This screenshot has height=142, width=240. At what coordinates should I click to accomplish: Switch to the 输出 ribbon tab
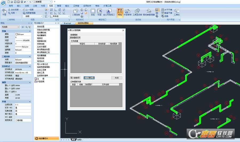[67, 6]
